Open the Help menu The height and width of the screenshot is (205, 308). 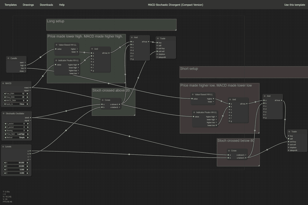pyautogui.click(x=62, y=5)
